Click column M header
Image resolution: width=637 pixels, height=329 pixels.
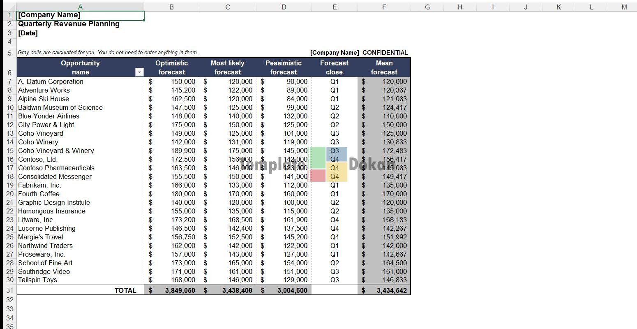pyautogui.click(x=624, y=7)
